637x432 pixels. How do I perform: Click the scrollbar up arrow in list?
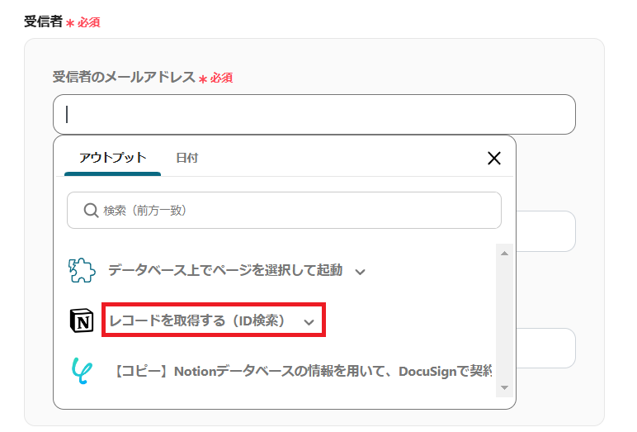click(504, 254)
